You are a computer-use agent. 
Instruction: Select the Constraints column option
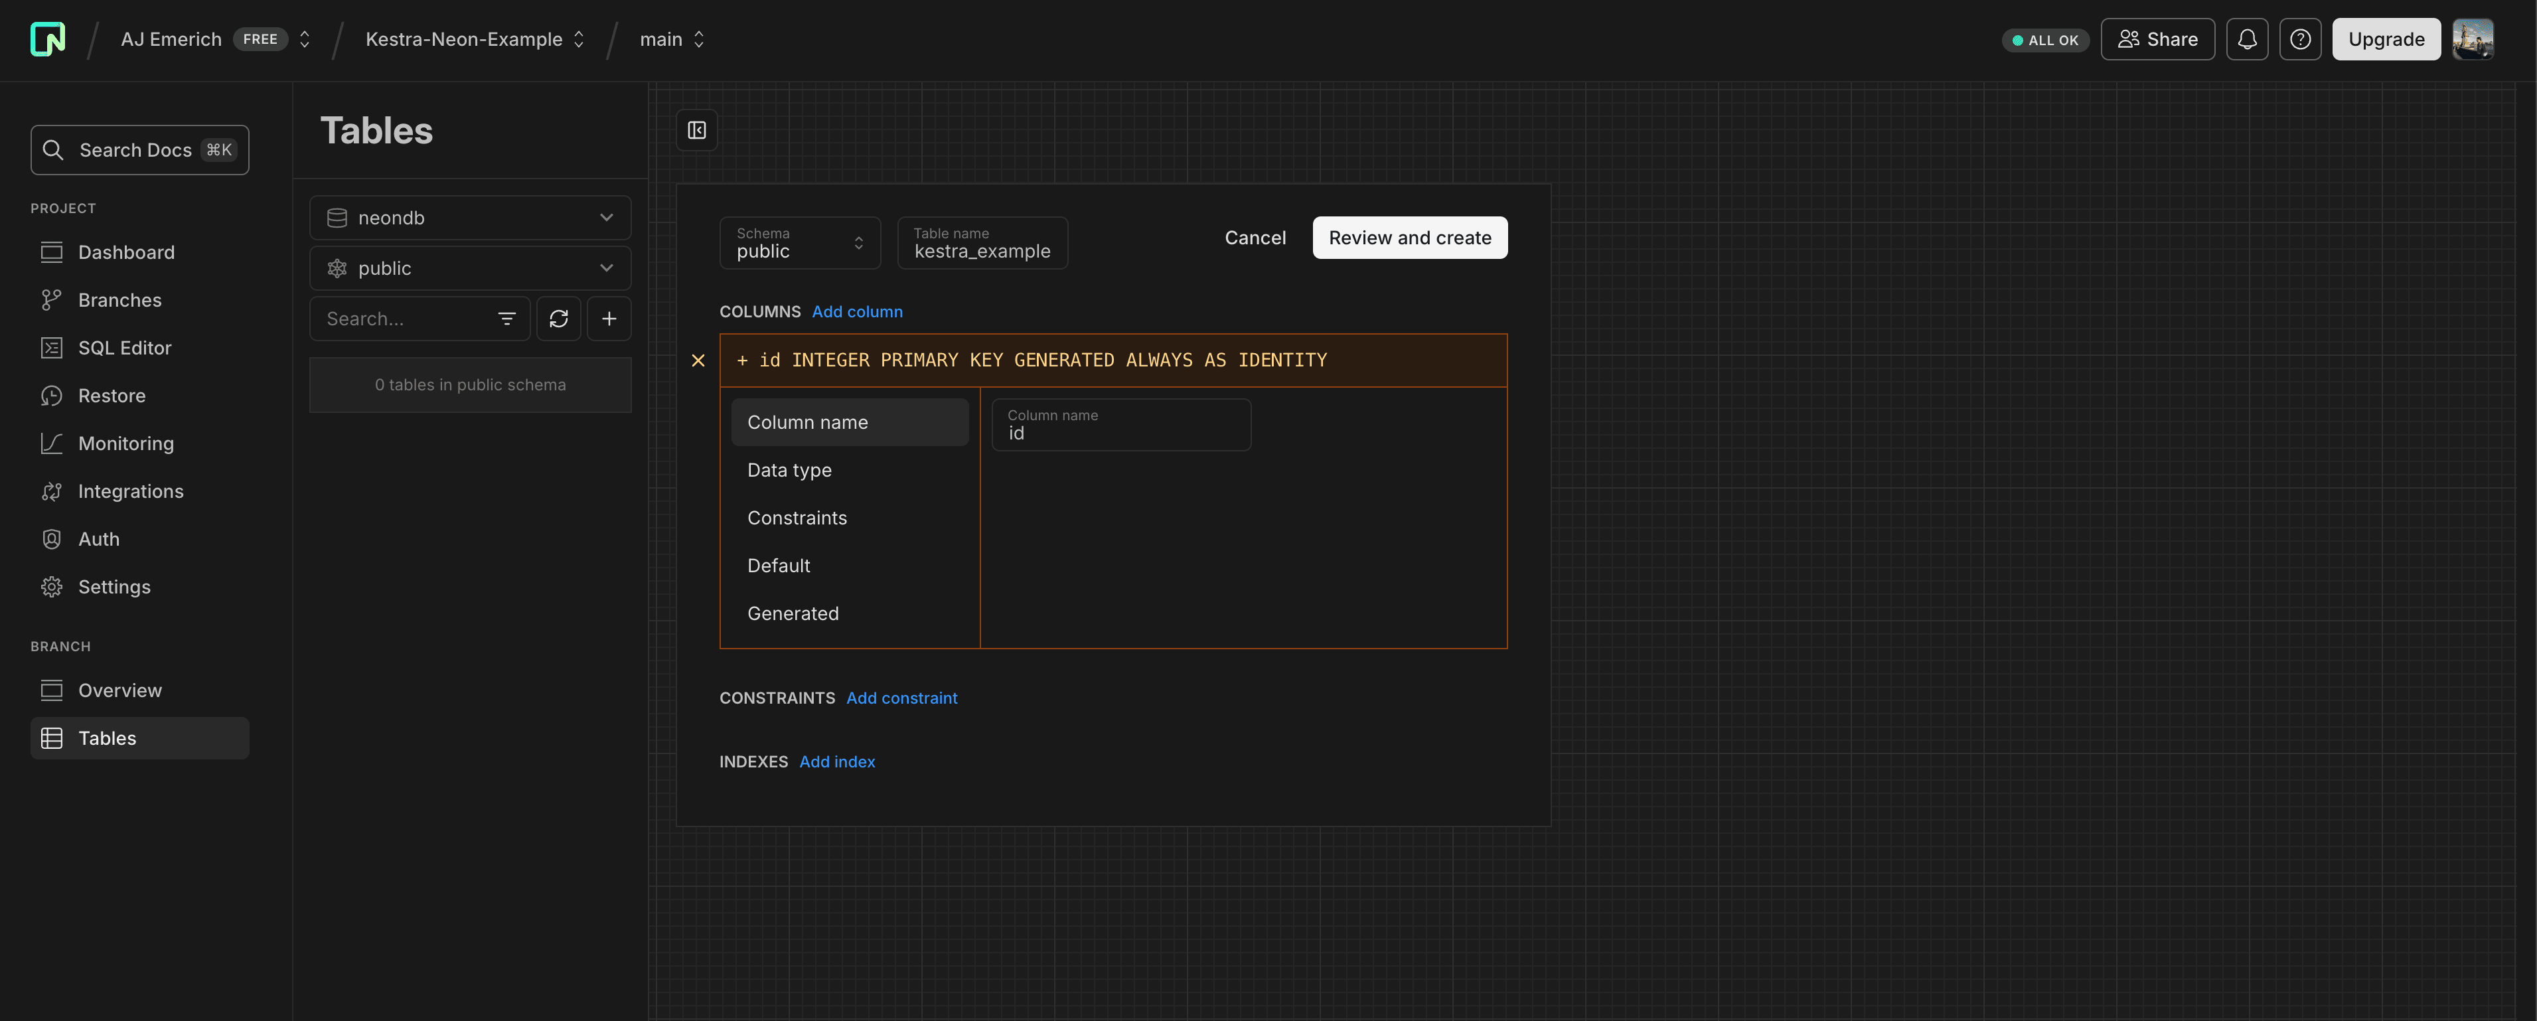tap(797, 518)
